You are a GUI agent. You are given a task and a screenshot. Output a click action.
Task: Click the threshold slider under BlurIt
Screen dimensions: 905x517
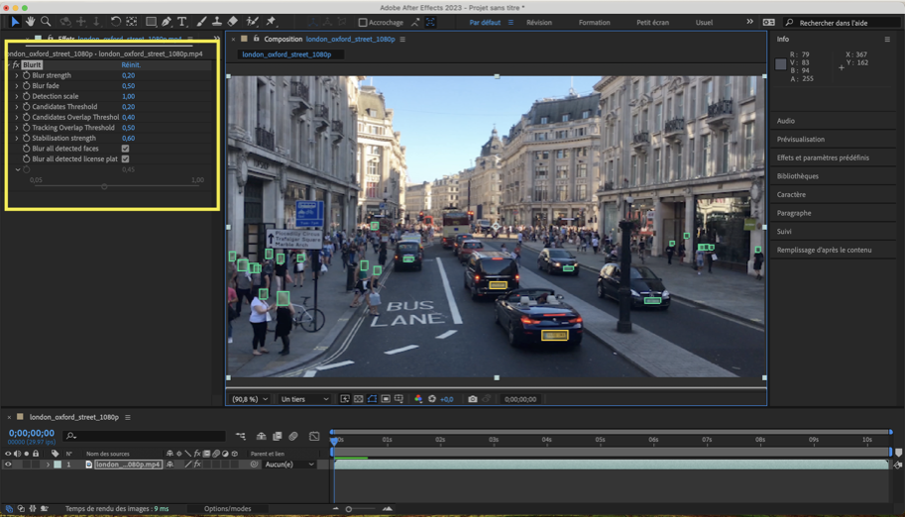(104, 186)
